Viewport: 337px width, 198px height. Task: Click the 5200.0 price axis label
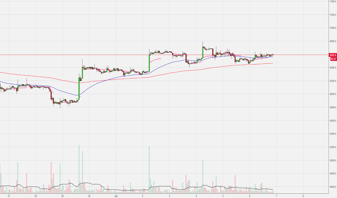[x=333, y=147]
